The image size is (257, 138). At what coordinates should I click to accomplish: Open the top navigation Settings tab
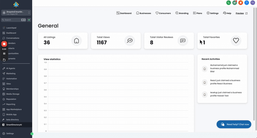[212, 13]
